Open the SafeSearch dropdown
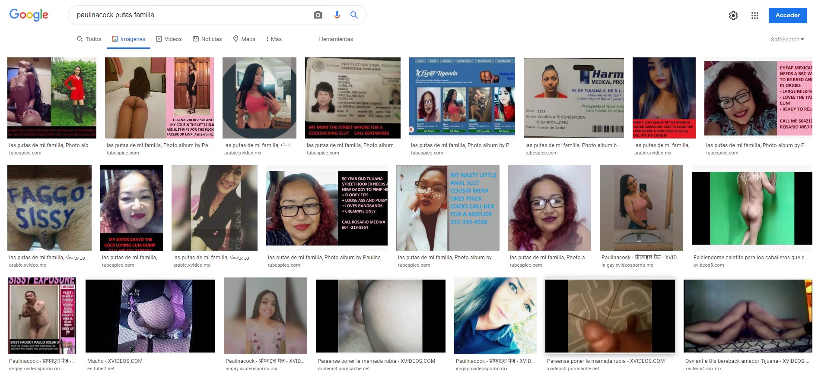 [x=787, y=39]
